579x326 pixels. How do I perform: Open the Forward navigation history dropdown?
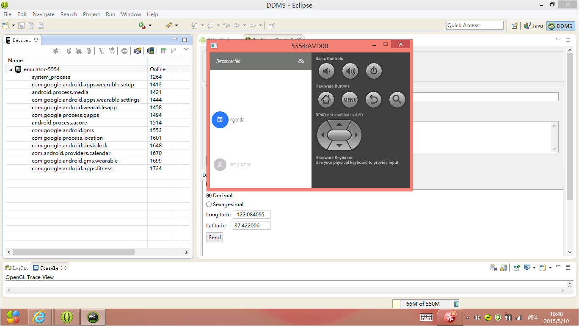click(260, 26)
